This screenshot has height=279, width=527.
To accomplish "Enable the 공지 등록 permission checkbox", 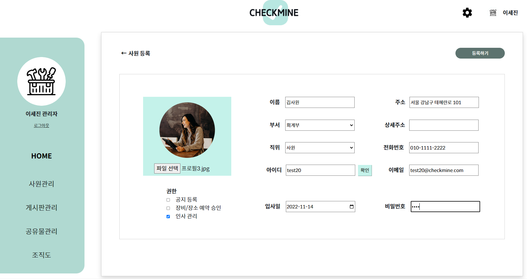I will 168,199.
